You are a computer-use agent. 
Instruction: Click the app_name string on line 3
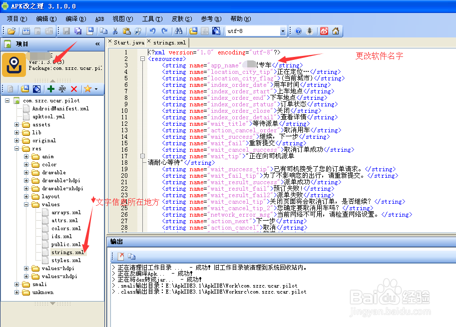pyautogui.click(x=232, y=65)
